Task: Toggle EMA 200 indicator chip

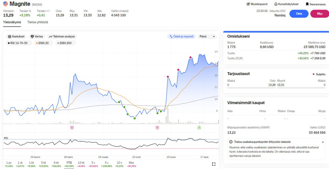Action: (x=65, y=43)
